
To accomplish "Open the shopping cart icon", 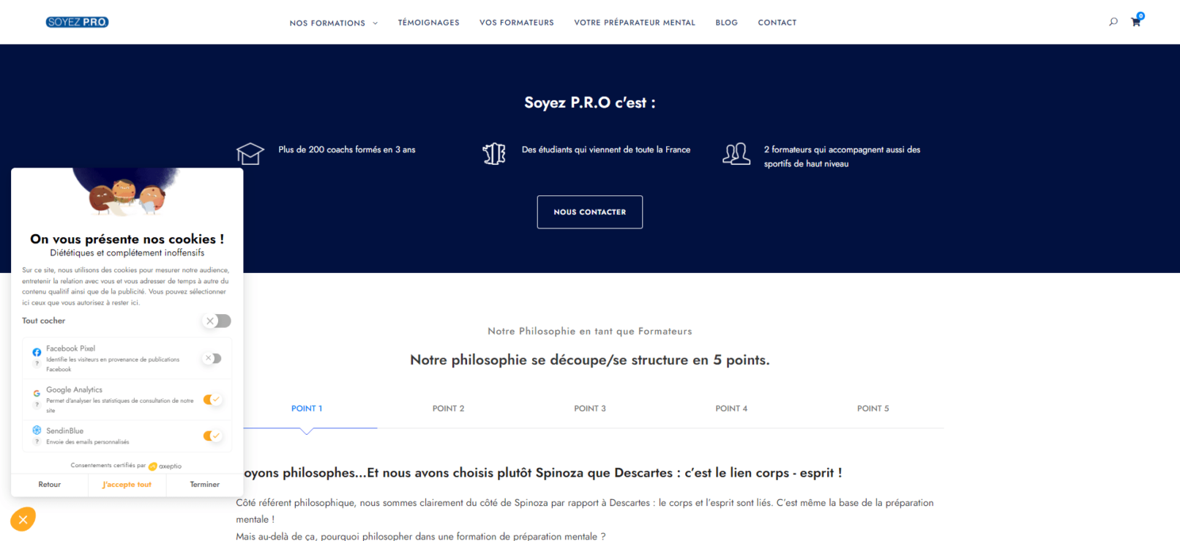I will coord(1135,22).
